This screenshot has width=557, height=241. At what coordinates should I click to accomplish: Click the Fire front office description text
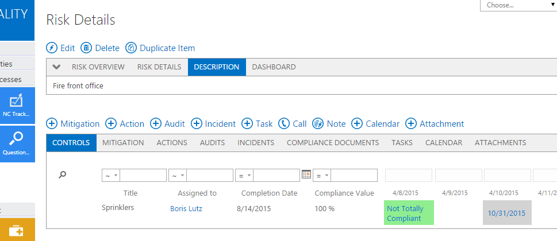pos(78,85)
